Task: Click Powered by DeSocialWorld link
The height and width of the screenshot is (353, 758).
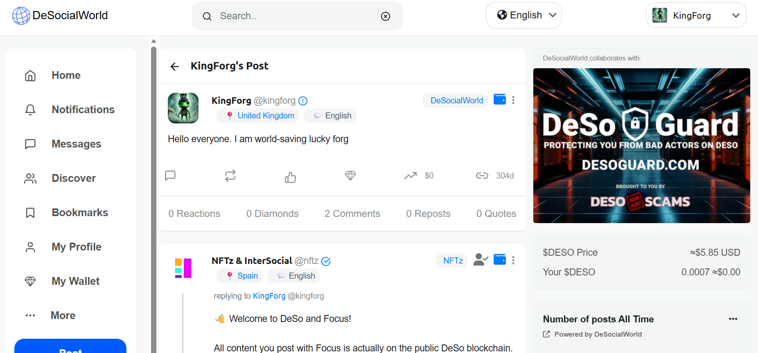Action: coord(598,334)
